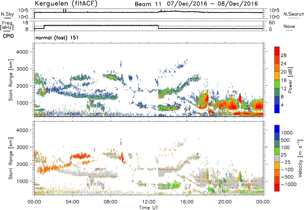Select the '08:00' time tick label
Viewport: 304px width, 210px height.
pyautogui.click(x=111, y=202)
